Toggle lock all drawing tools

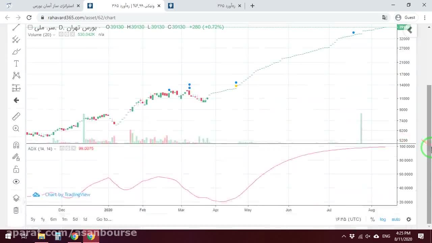tap(16, 169)
